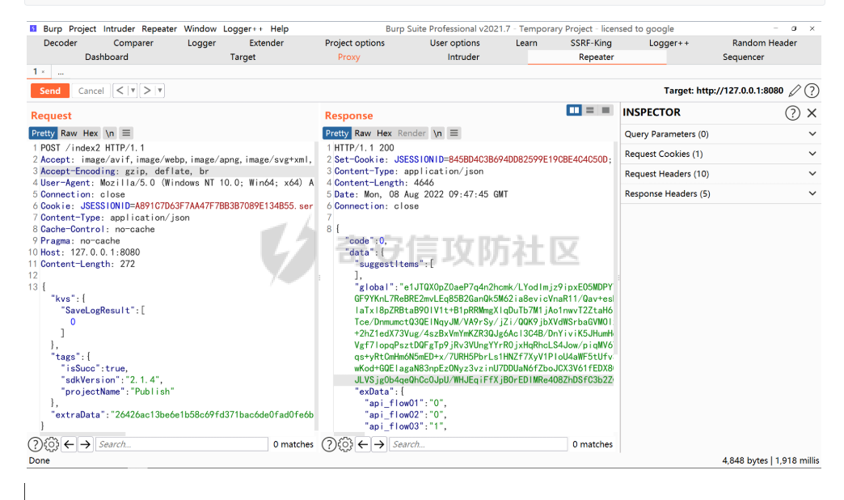Image resolution: width=844 pixels, height=500 pixels.
Task: Expand the Request Headers (10) section
Action: point(721,174)
